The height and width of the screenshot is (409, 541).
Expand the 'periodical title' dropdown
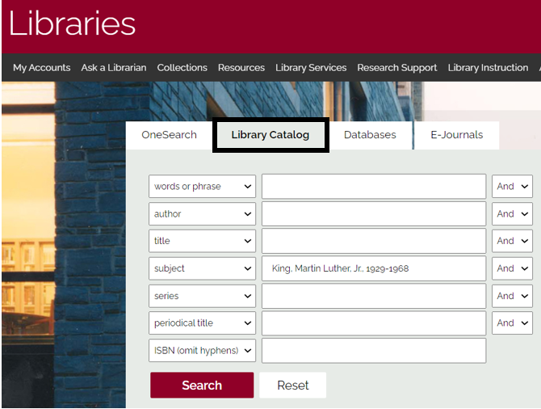click(x=202, y=323)
